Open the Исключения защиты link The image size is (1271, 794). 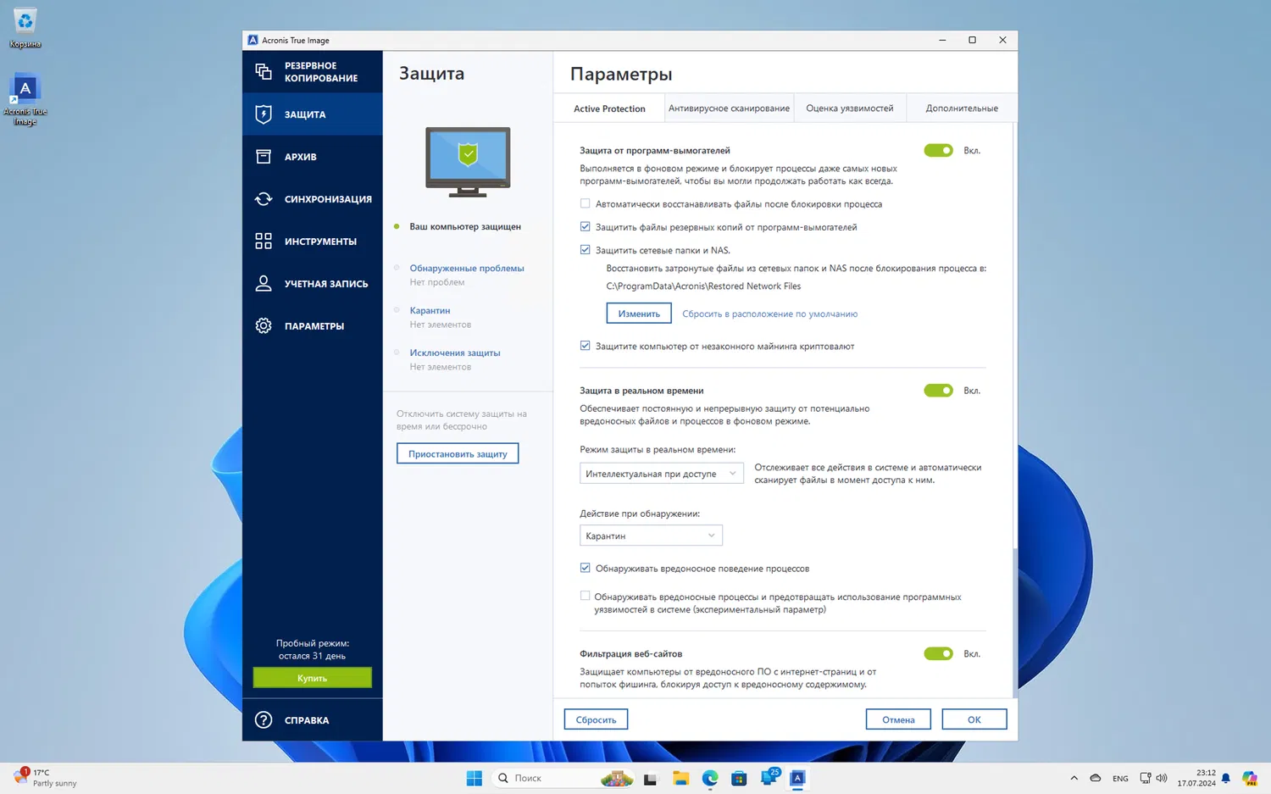coord(455,353)
